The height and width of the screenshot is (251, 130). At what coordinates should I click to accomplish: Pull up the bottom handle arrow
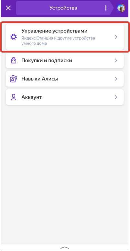(65, 248)
